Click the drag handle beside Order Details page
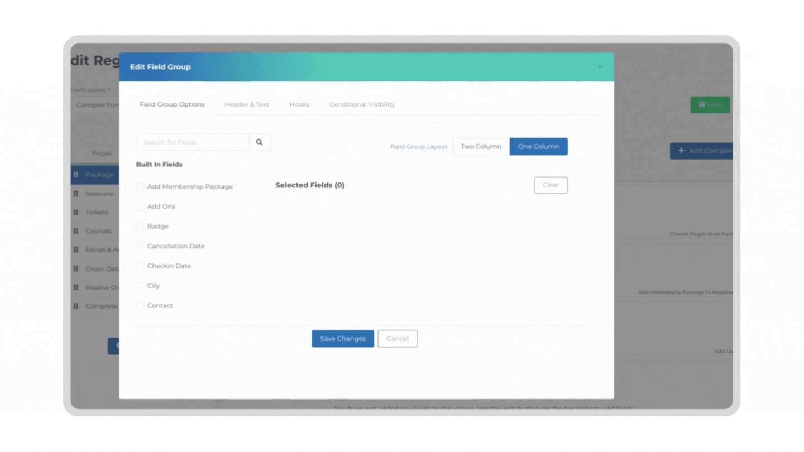The image size is (804, 452). click(x=76, y=268)
